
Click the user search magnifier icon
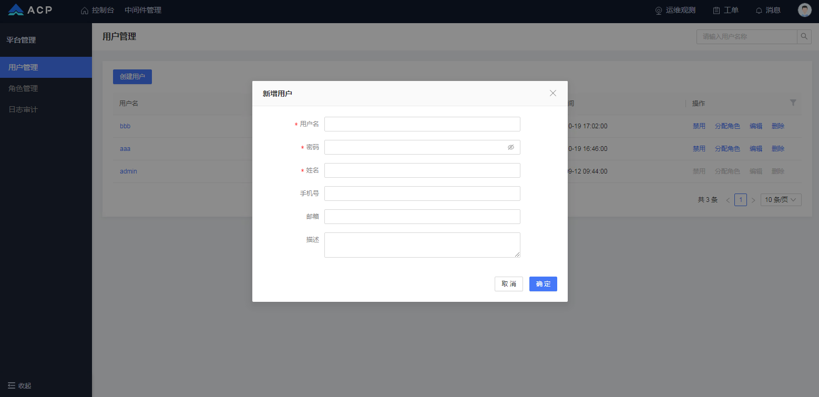(x=804, y=37)
